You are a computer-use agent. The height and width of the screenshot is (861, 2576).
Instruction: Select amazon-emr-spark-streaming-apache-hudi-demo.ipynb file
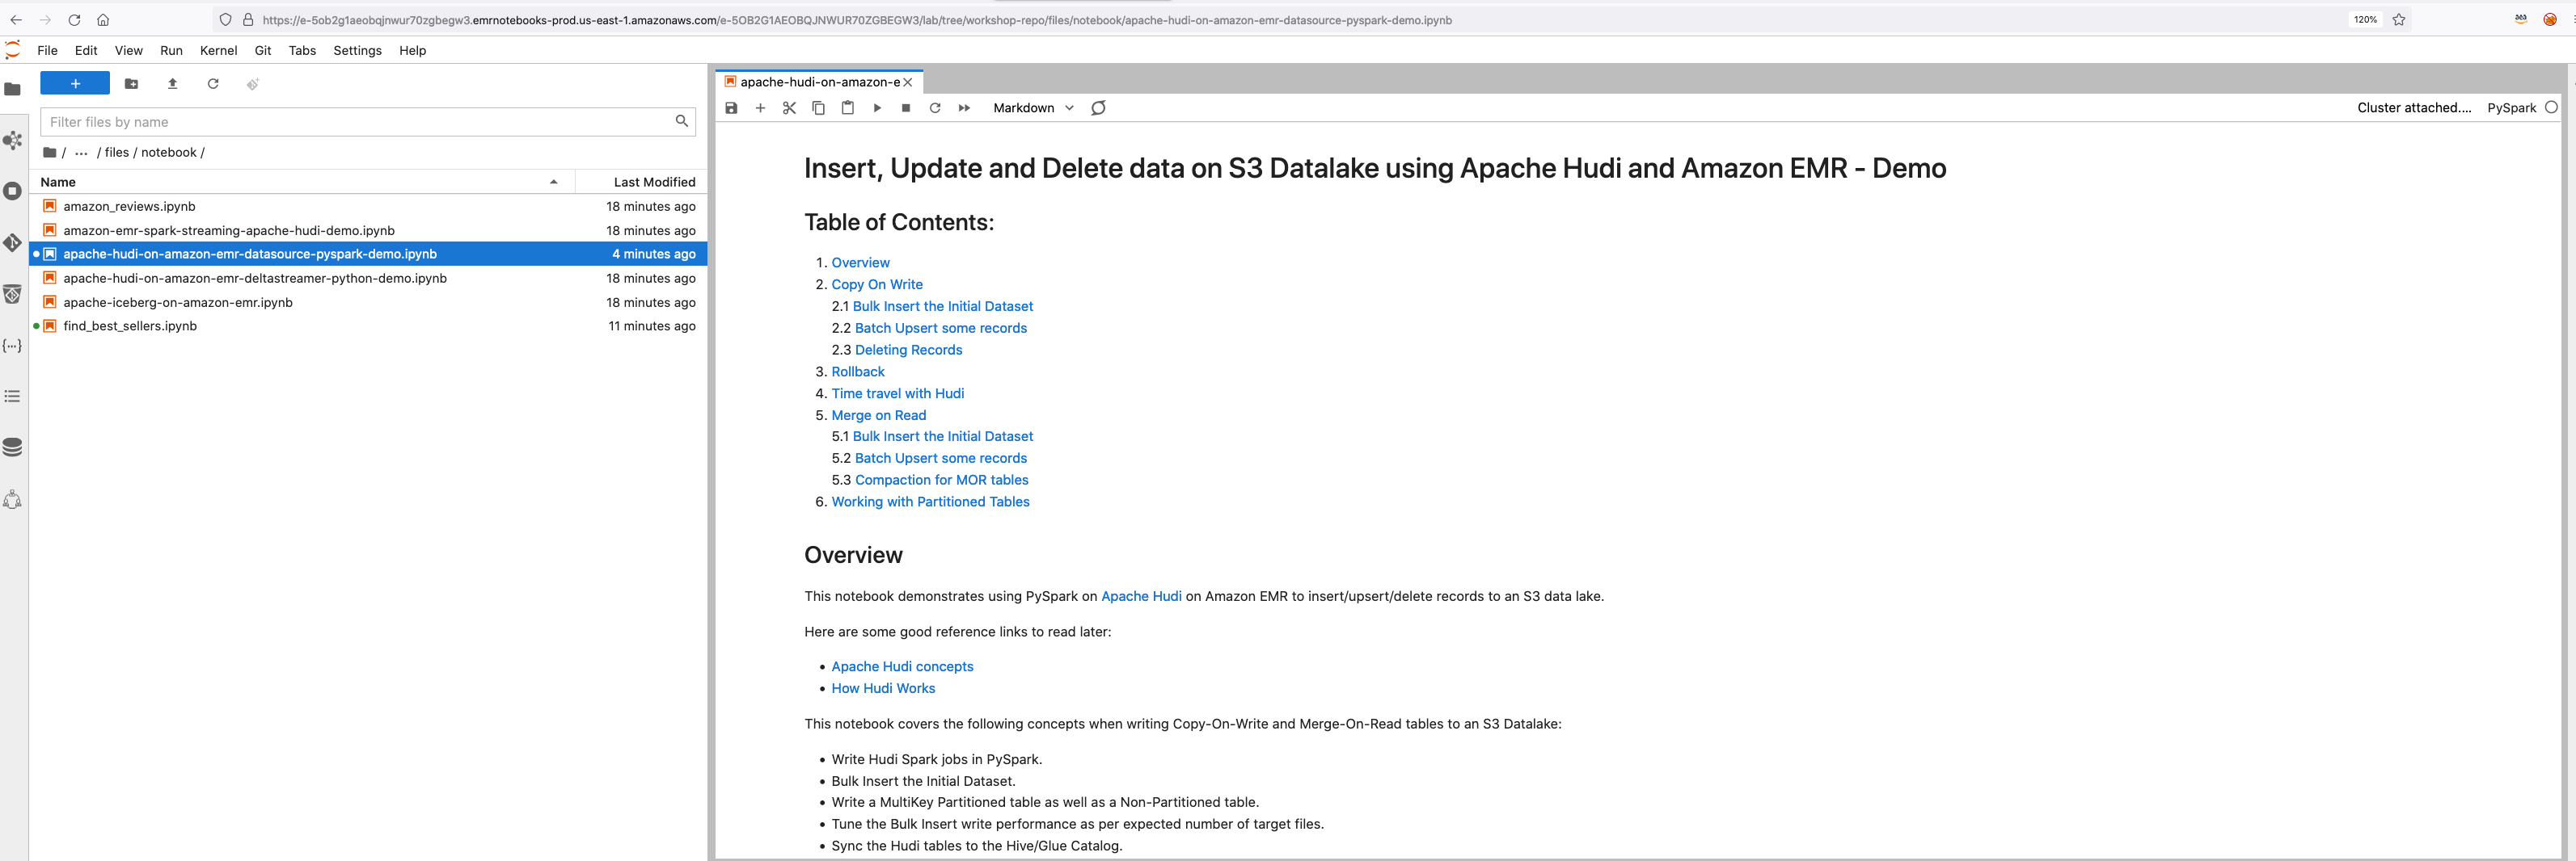click(x=368, y=229)
